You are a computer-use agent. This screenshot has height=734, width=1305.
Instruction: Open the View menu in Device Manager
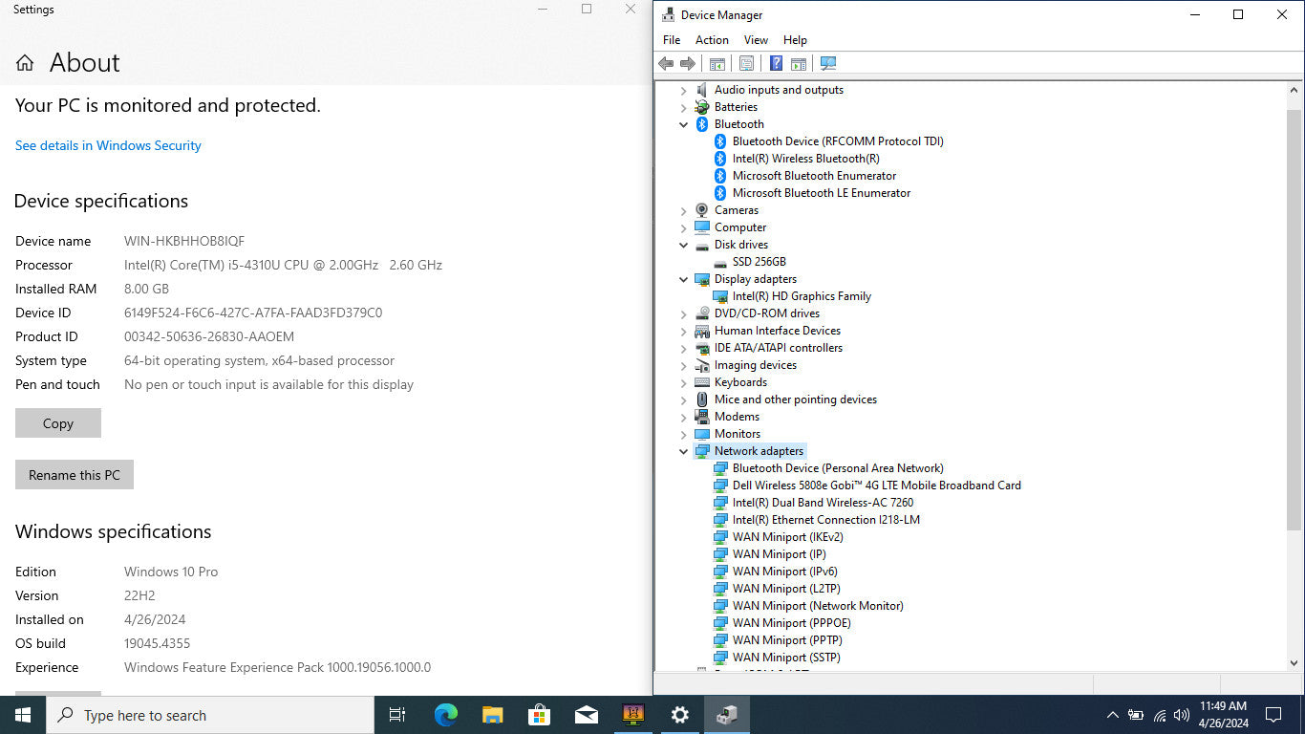pyautogui.click(x=756, y=40)
